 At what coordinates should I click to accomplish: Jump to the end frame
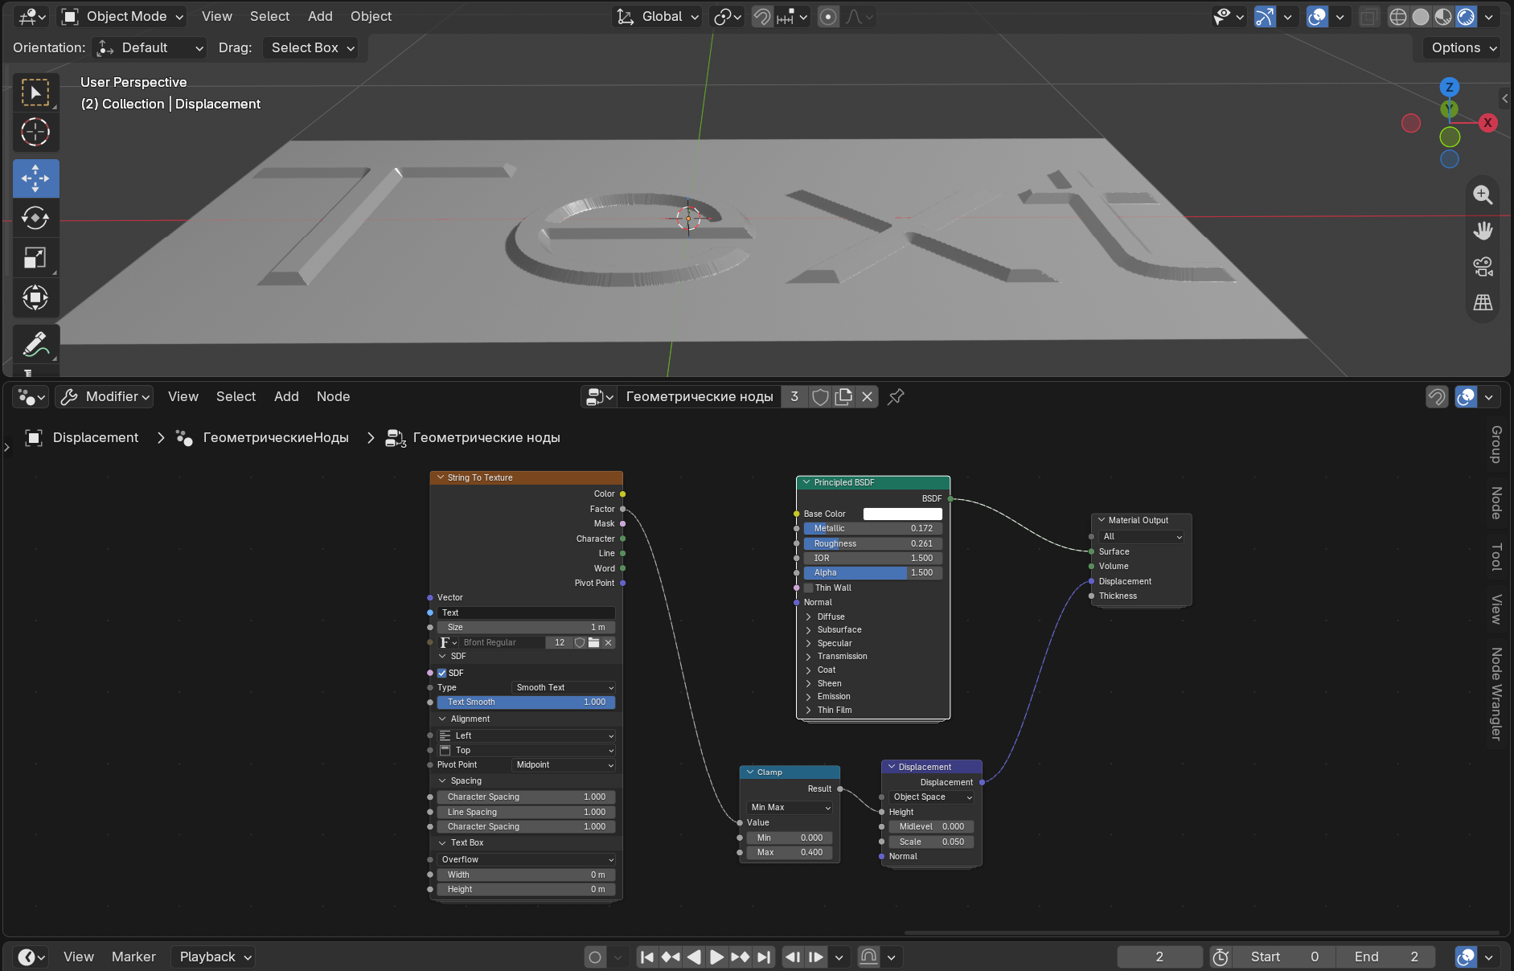(764, 957)
